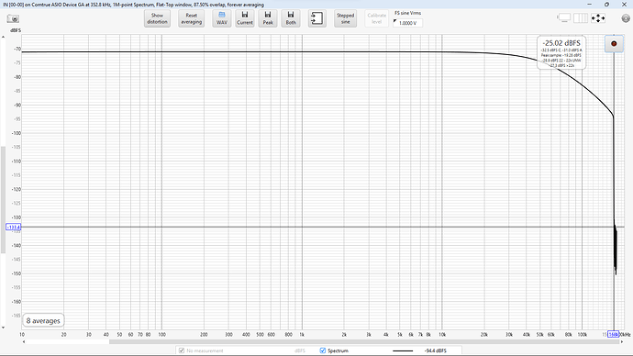Start recording with red record button
The height and width of the screenshot is (356, 633).
(614, 44)
